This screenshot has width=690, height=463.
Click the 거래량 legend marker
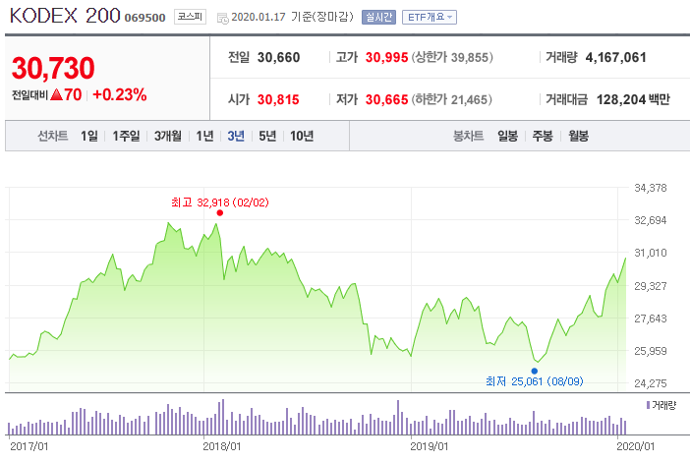click(x=648, y=405)
